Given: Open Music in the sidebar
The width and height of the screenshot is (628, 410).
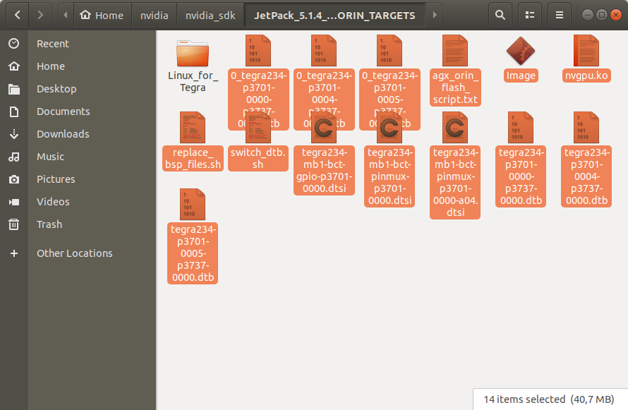Looking at the screenshot, I should coord(78,157).
